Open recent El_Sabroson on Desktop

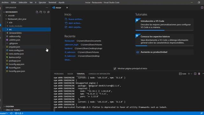click(70, 56)
